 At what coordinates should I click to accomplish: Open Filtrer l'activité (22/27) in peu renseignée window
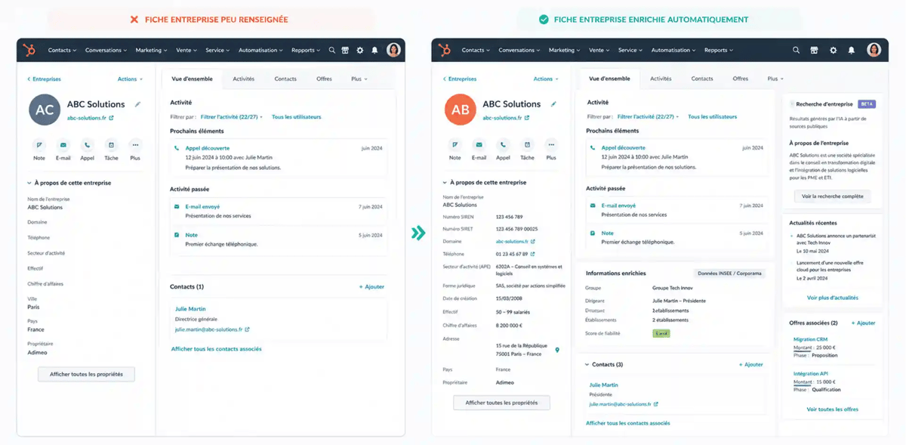(x=231, y=117)
